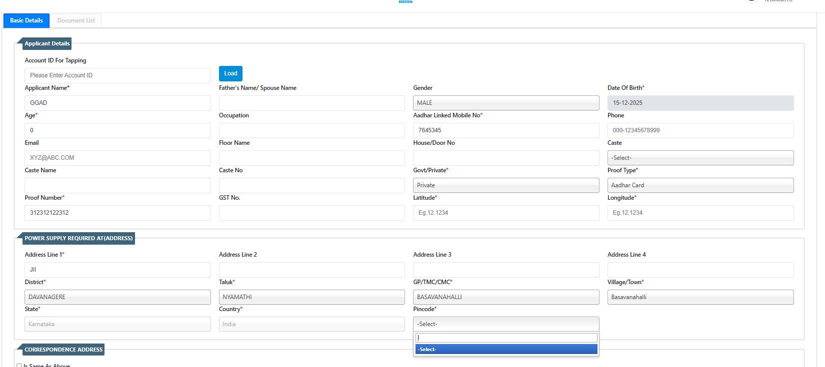Viewport: 825px width, 367px height.
Task: Switch to the Document List tab
Action: point(76,20)
